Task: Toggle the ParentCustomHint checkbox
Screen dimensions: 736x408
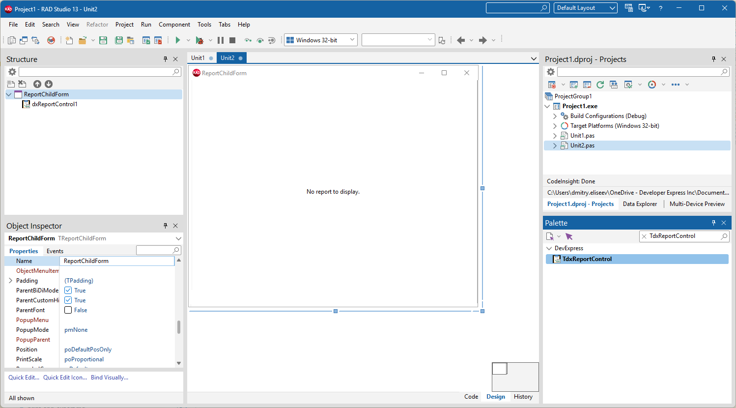Action: [68, 300]
